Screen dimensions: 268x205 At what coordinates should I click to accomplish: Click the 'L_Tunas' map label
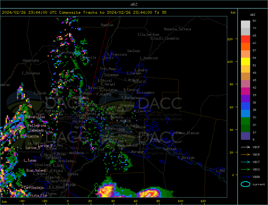[x=30, y=160]
